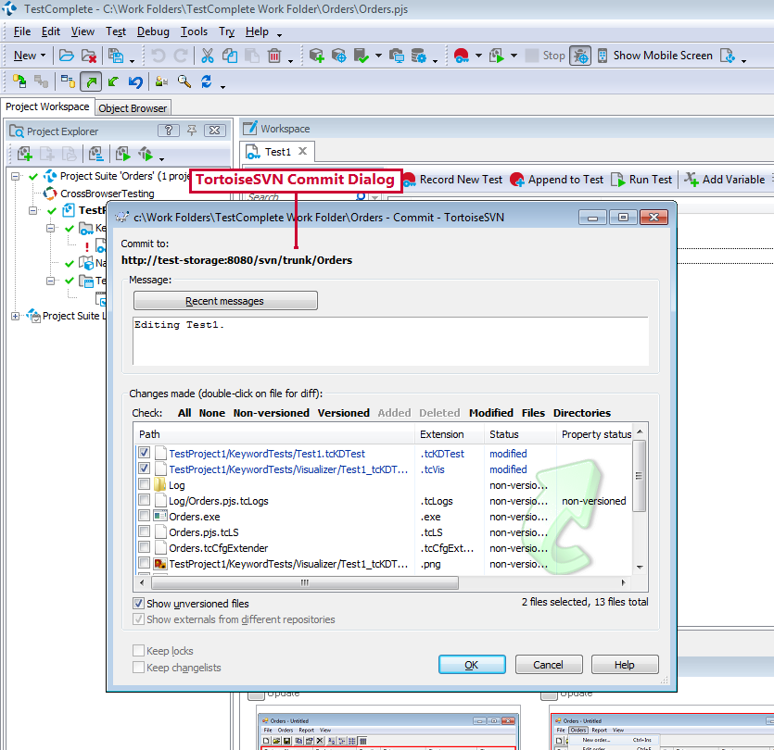774x750 pixels.
Task: Click the blue refresh arrows icon in the second toolbar
Action: coord(207,81)
